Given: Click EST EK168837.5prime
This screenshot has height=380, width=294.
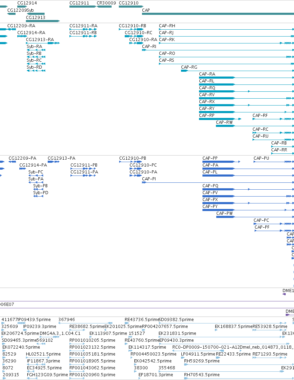Looking at the screenshot, I should tap(234, 327).
